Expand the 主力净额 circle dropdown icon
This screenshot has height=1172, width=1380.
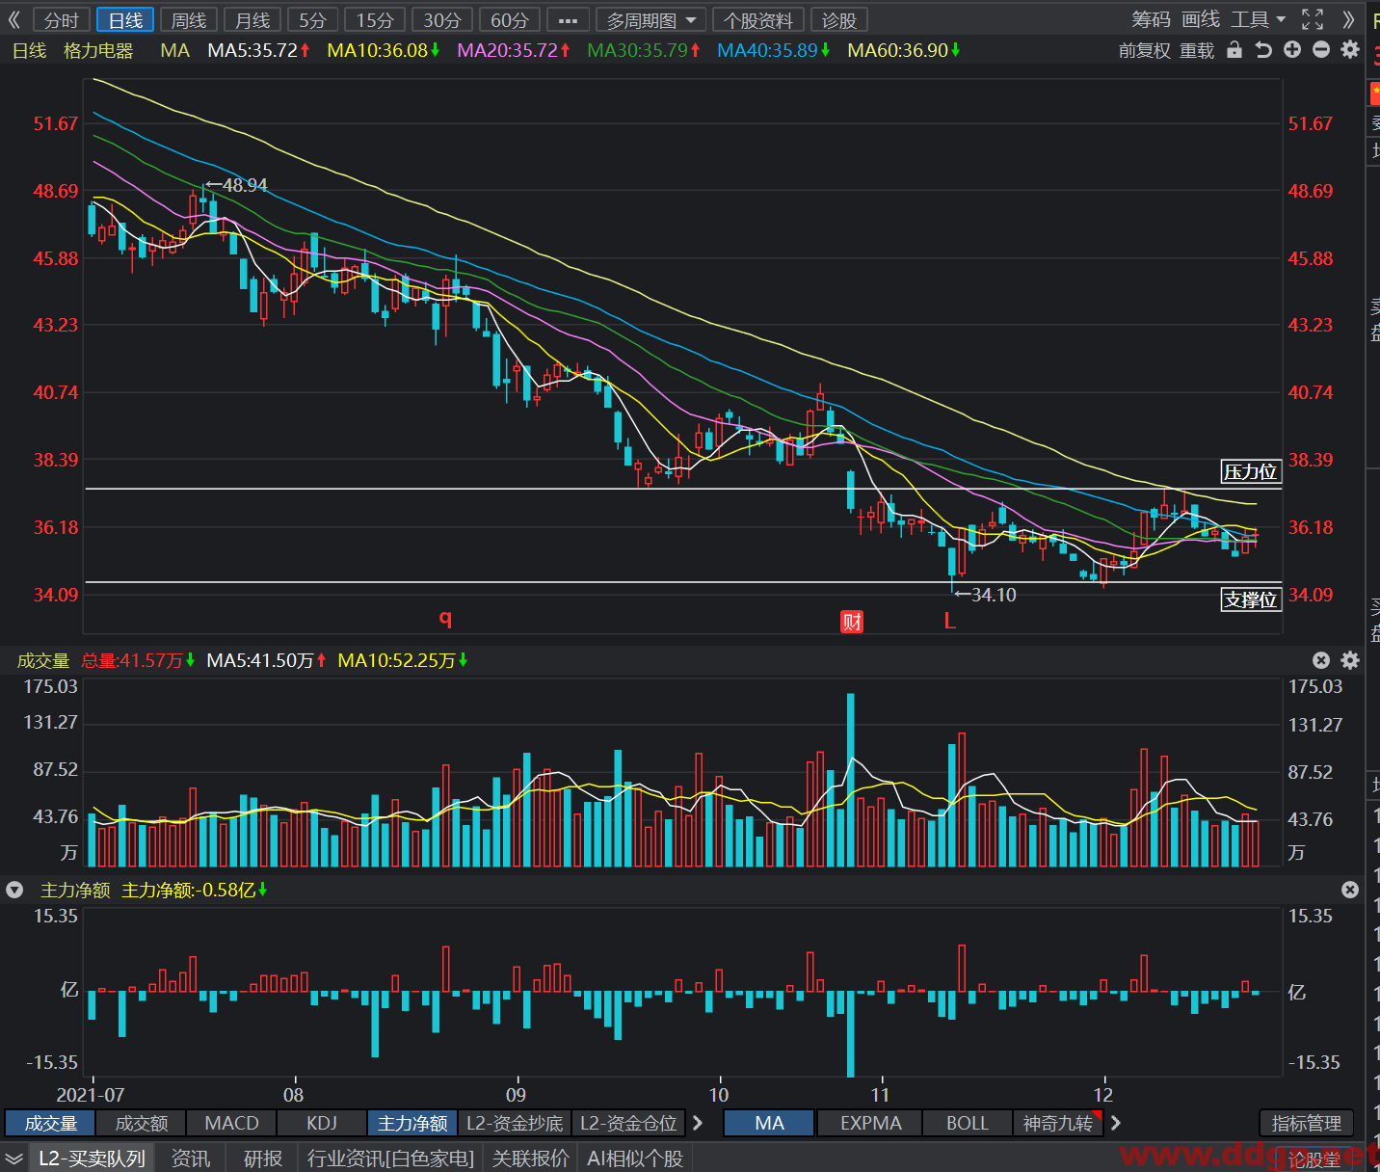(x=14, y=890)
